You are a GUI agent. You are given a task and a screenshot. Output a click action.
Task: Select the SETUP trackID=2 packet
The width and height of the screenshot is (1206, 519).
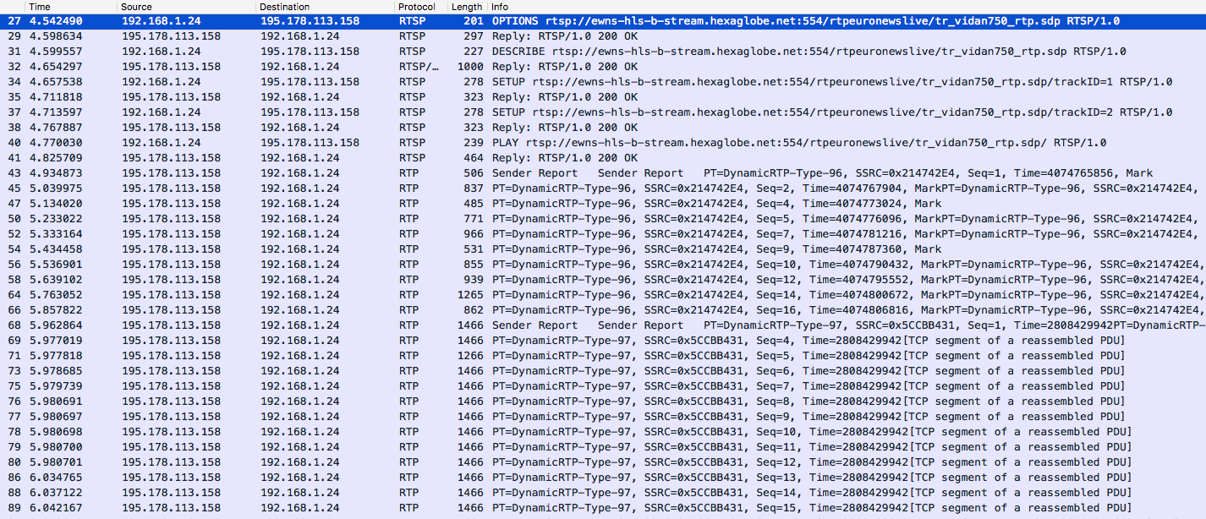pyautogui.click(x=603, y=112)
